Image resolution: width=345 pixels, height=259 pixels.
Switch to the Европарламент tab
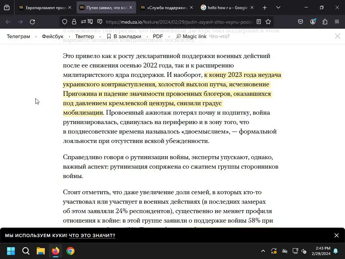click(x=45, y=7)
